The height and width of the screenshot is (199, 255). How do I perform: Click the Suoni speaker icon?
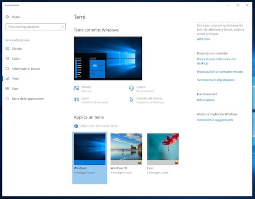(76, 99)
